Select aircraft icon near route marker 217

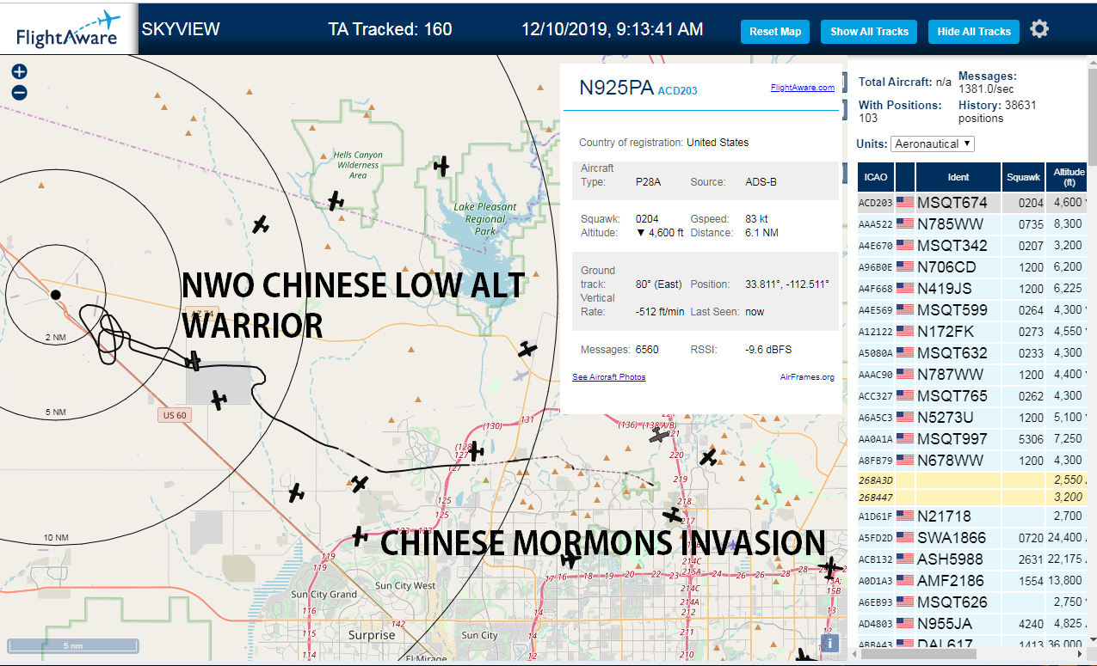(671, 515)
